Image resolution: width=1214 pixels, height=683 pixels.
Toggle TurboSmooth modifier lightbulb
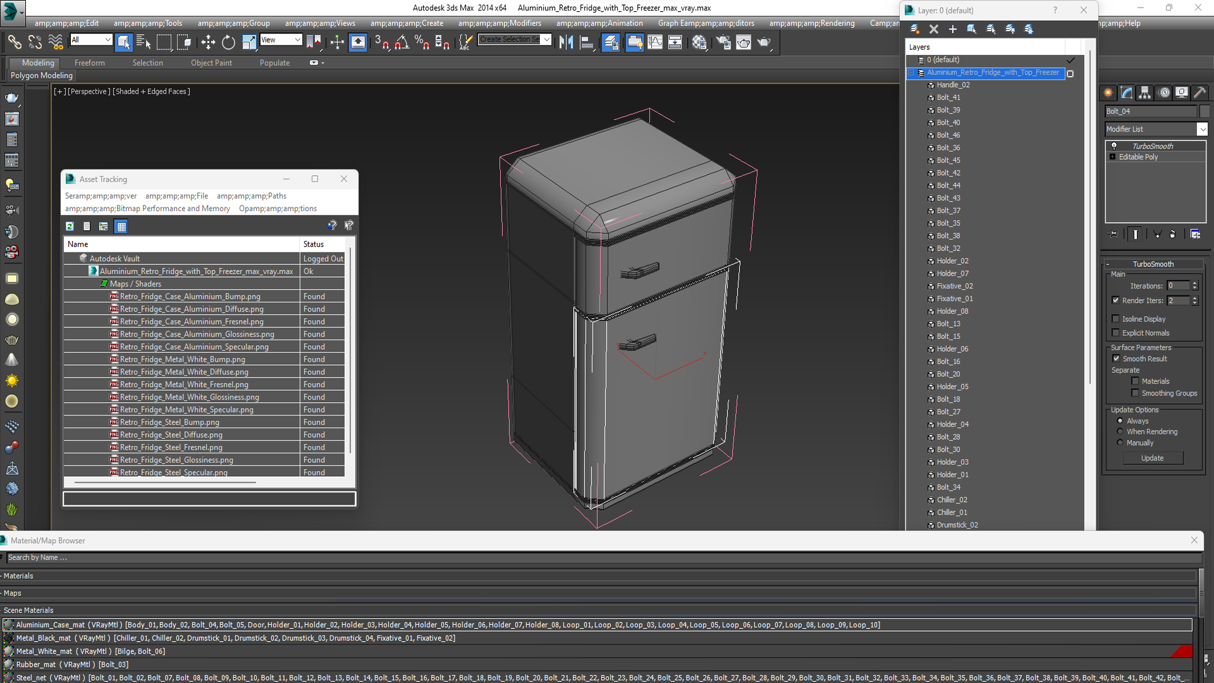1114,146
